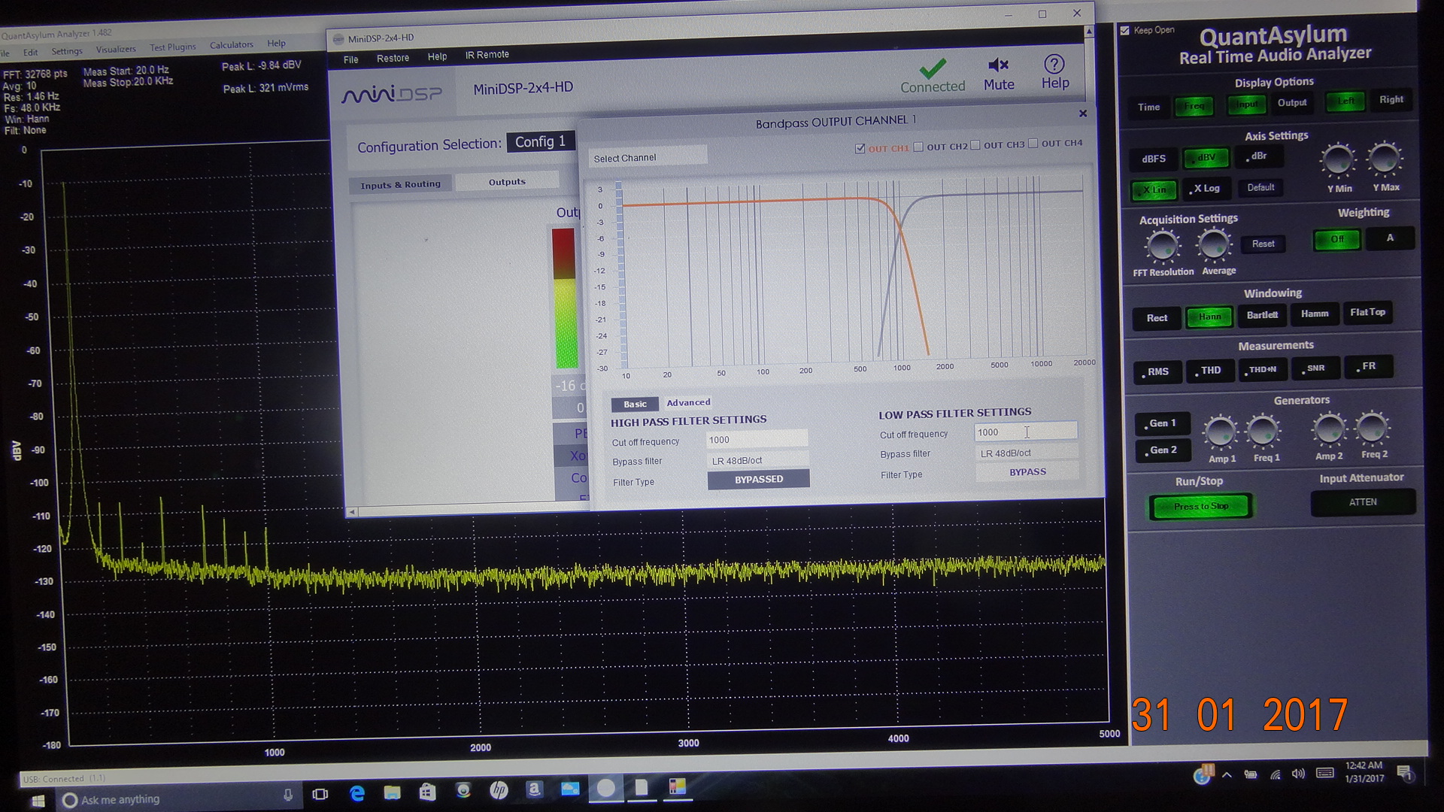This screenshot has width=1444, height=812.
Task: Open the Action Center notification icon
Action: pyautogui.click(x=1404, y=773)
